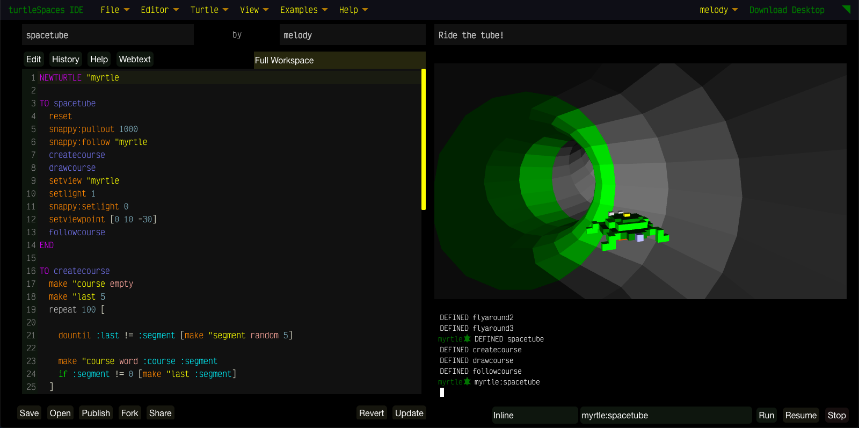The width and height of the screenshot is (859, 428).
Task: Switch to the Webtext tab
Action: tap(135, 59)
